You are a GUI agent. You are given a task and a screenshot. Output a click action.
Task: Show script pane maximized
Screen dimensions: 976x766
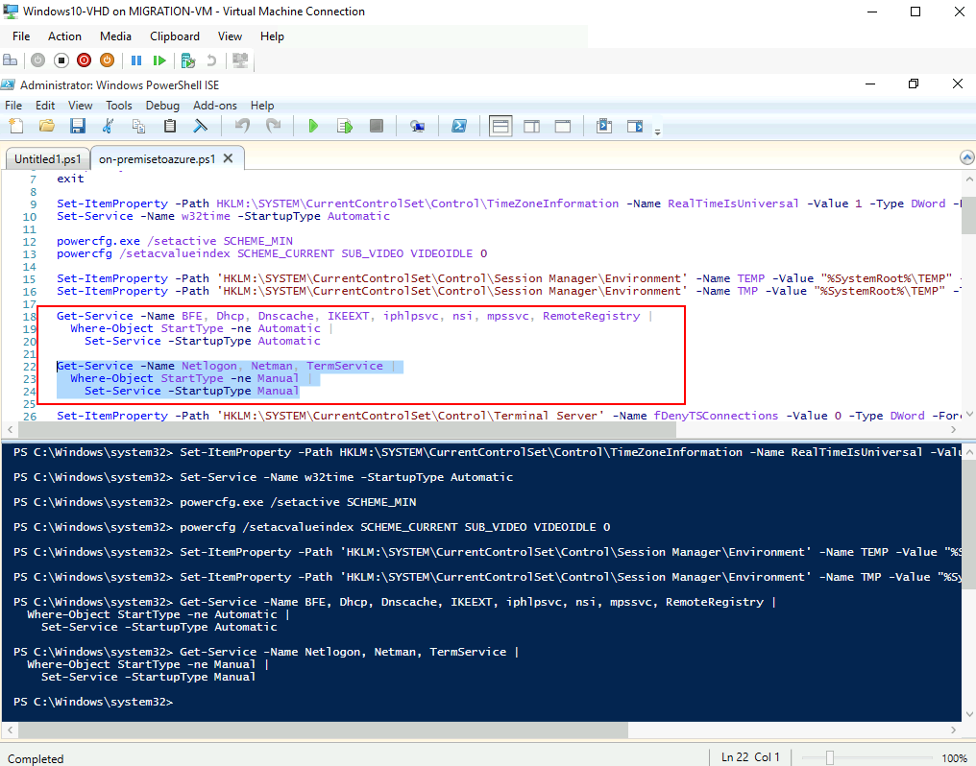(563, 126)
